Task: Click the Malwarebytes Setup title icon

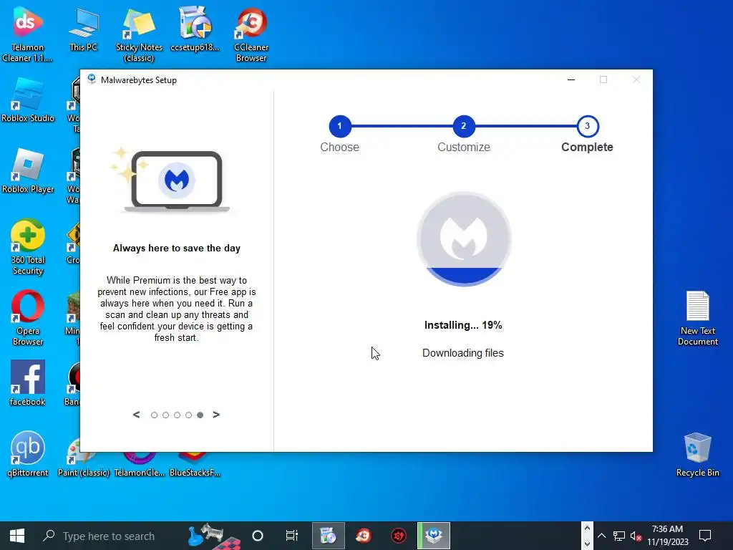Action: click(92, 79)
